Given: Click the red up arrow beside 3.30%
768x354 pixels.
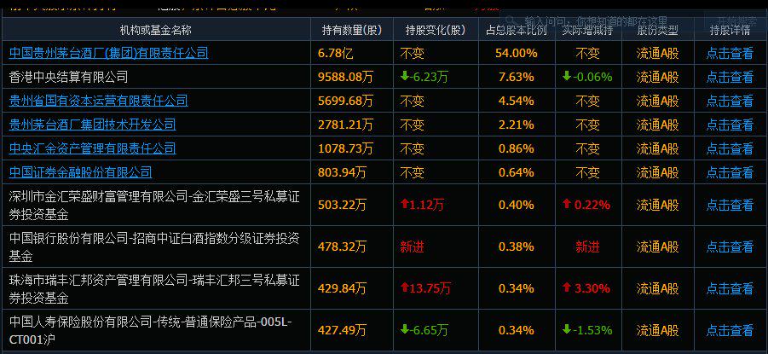Looking at the screenshot, I should tap(567, 287).
